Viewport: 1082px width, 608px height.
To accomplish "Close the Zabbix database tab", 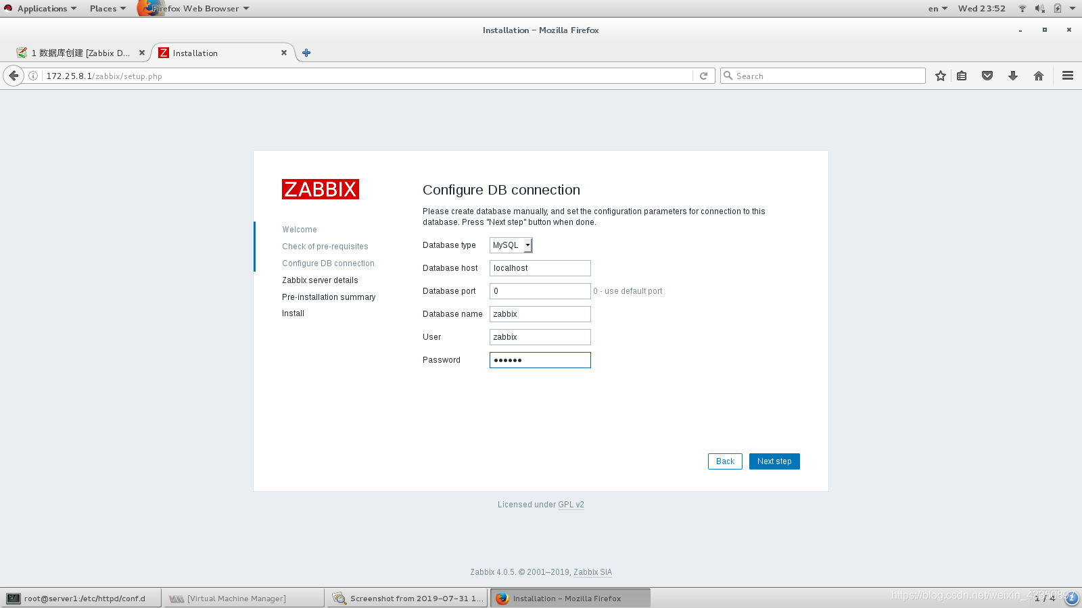I will click(x=142, y=53).
